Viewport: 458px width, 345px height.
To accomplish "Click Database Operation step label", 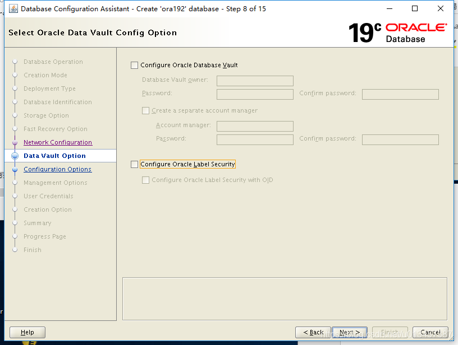I will (x=53, y=62).
